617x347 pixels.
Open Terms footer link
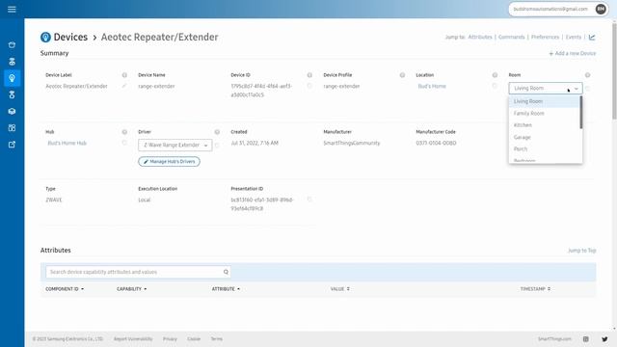(216, 338)
